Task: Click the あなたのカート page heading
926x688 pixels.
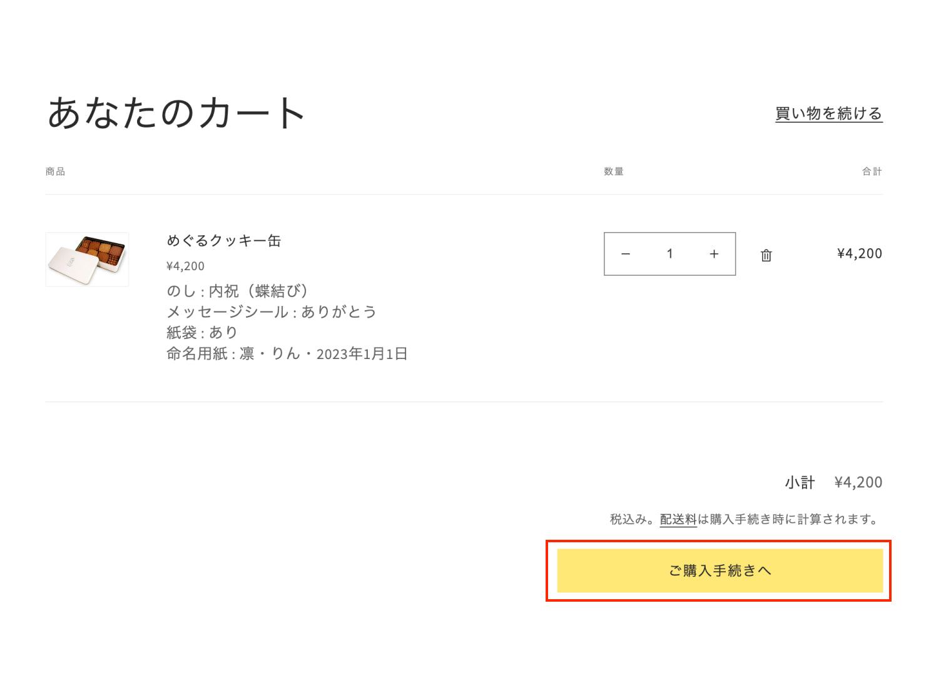Action: 176,114
